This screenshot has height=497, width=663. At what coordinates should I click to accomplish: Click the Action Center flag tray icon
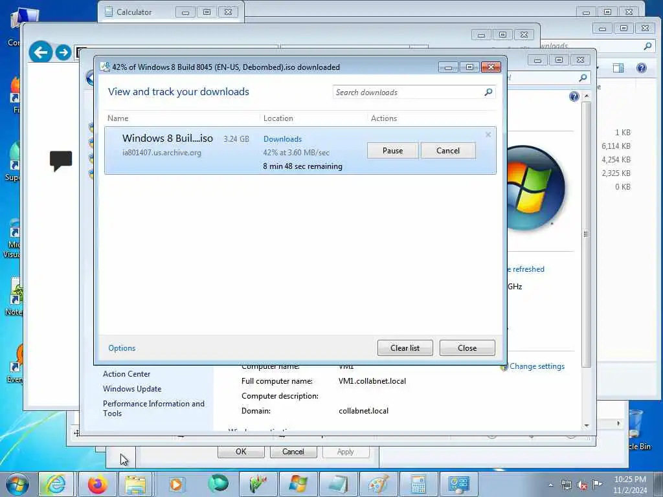(x=597, y=484)
